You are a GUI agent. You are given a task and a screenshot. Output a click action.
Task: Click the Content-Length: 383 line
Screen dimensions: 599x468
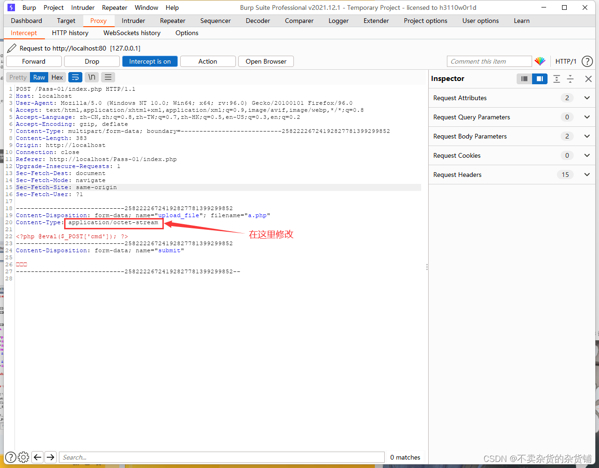pyautogui.click(x=51, y=138)
